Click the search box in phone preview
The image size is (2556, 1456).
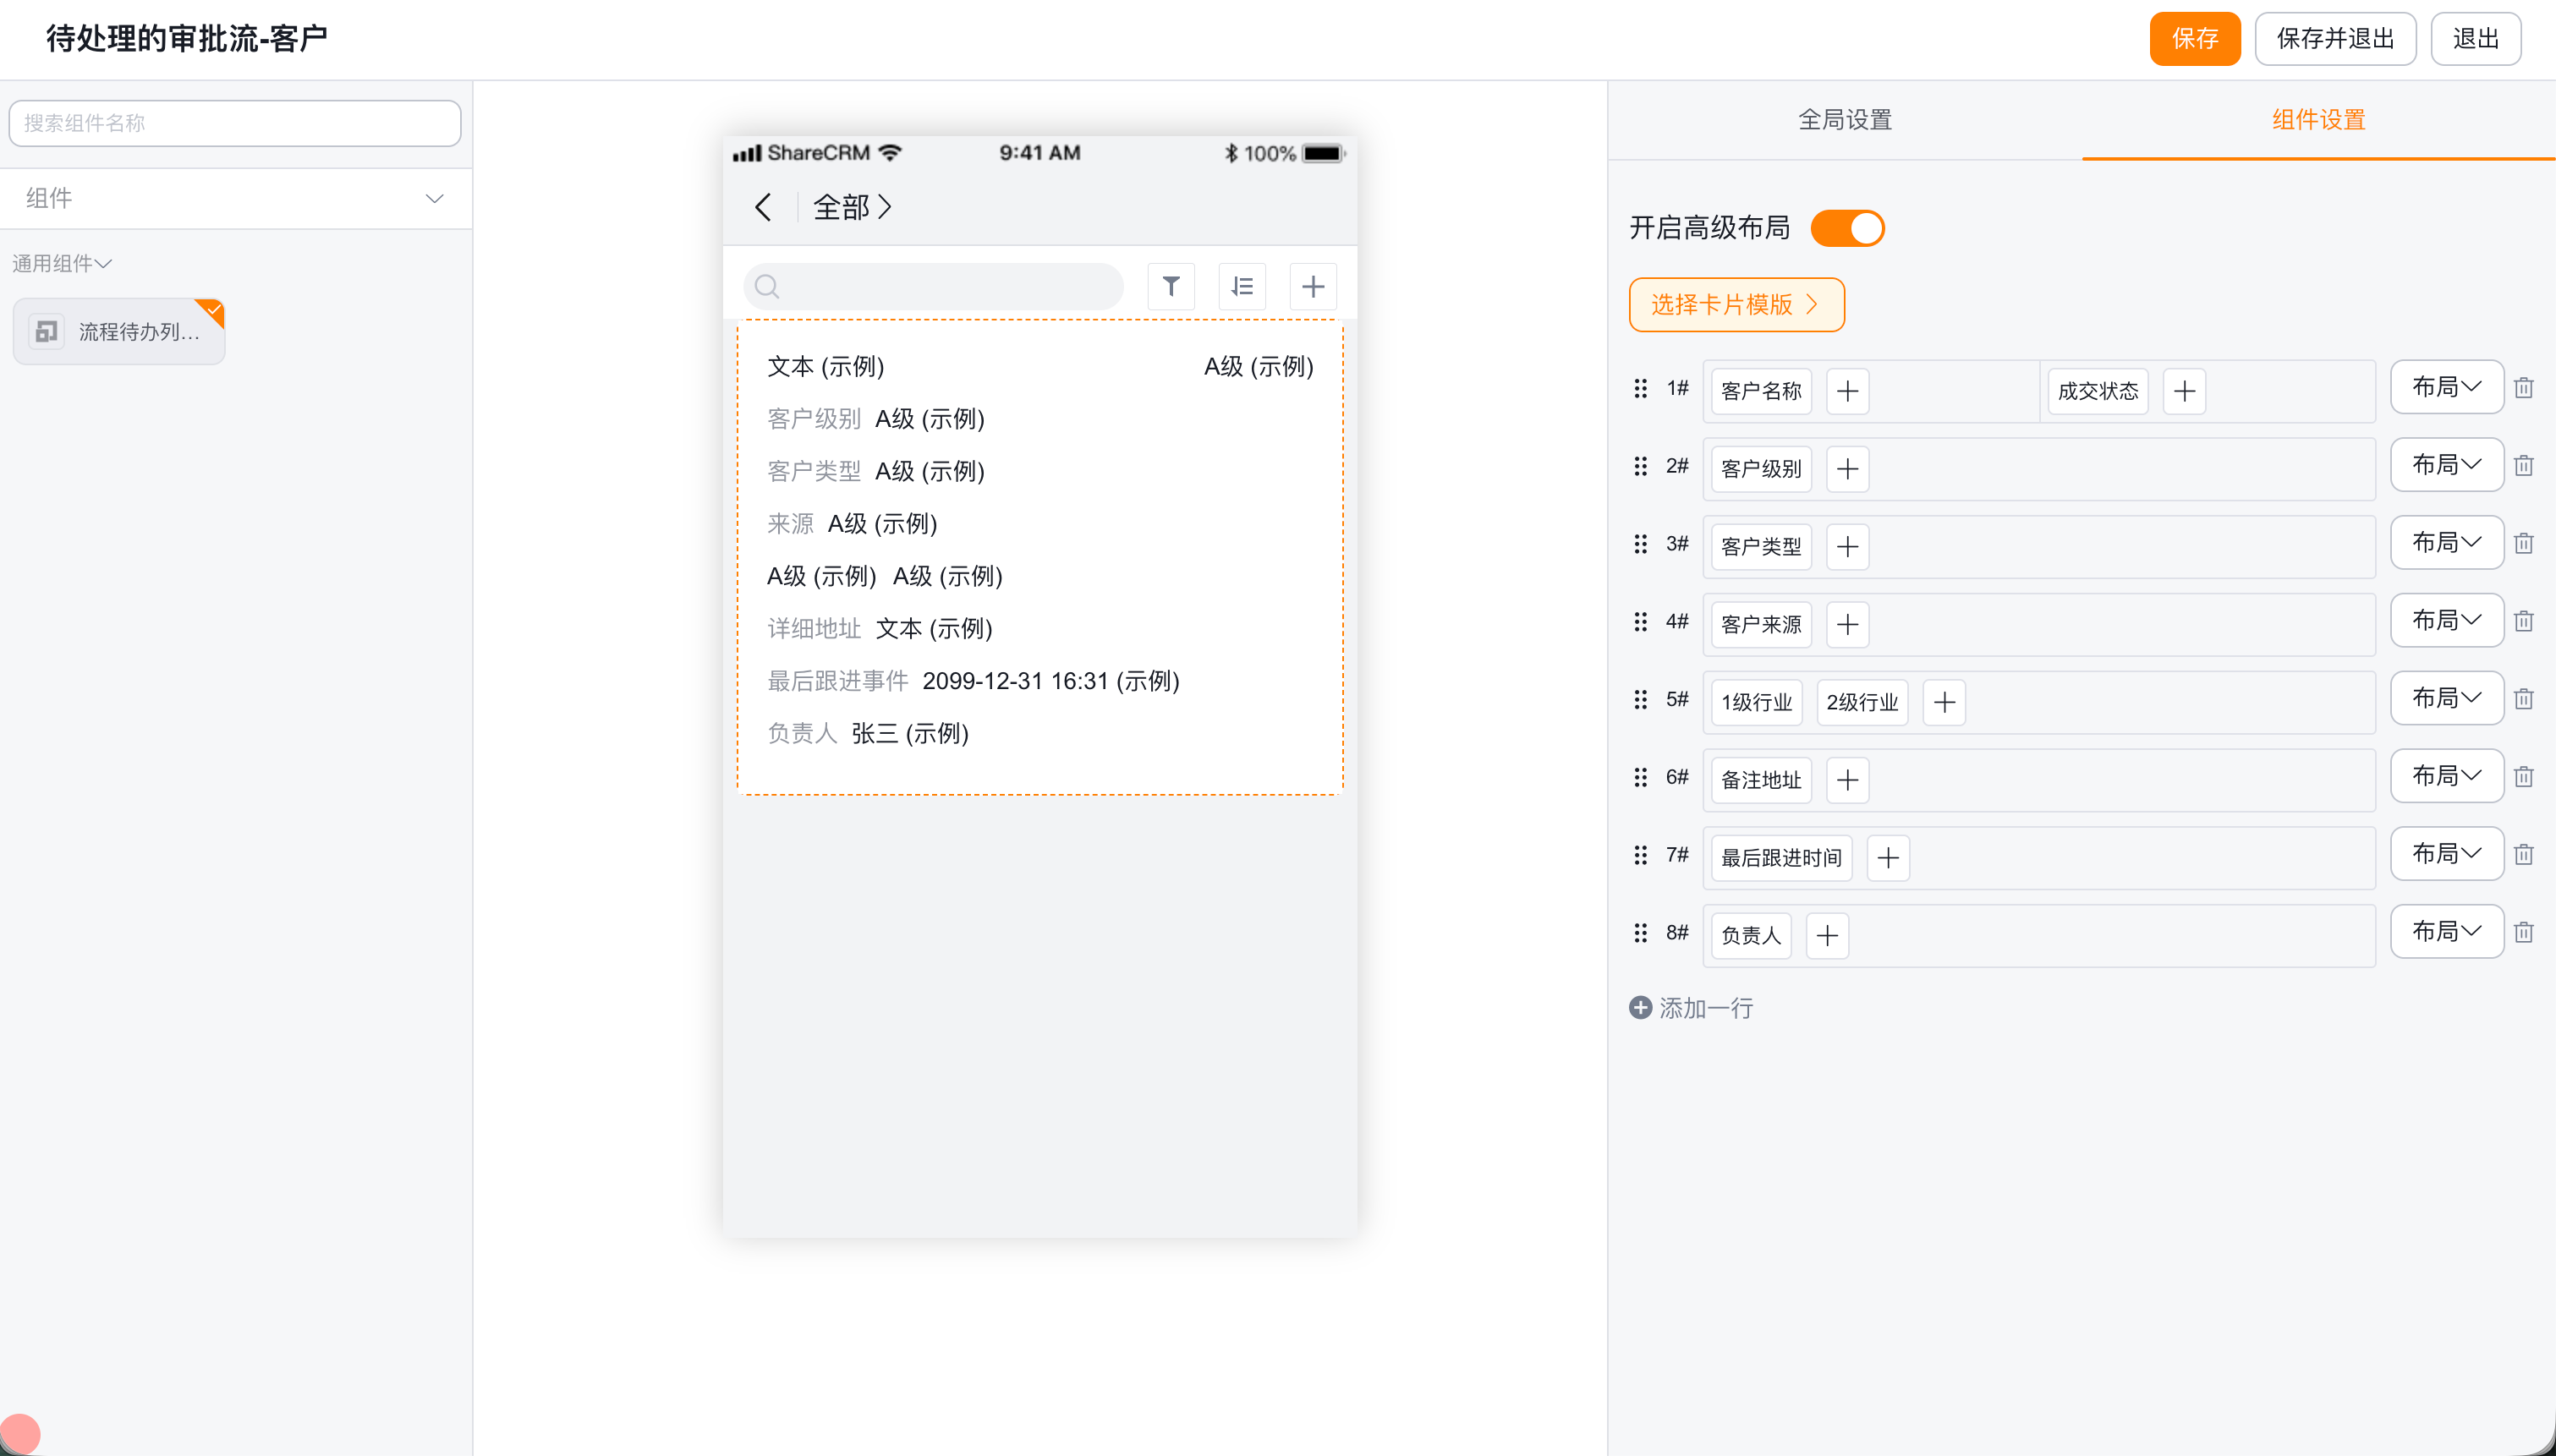tap(933, 287)
